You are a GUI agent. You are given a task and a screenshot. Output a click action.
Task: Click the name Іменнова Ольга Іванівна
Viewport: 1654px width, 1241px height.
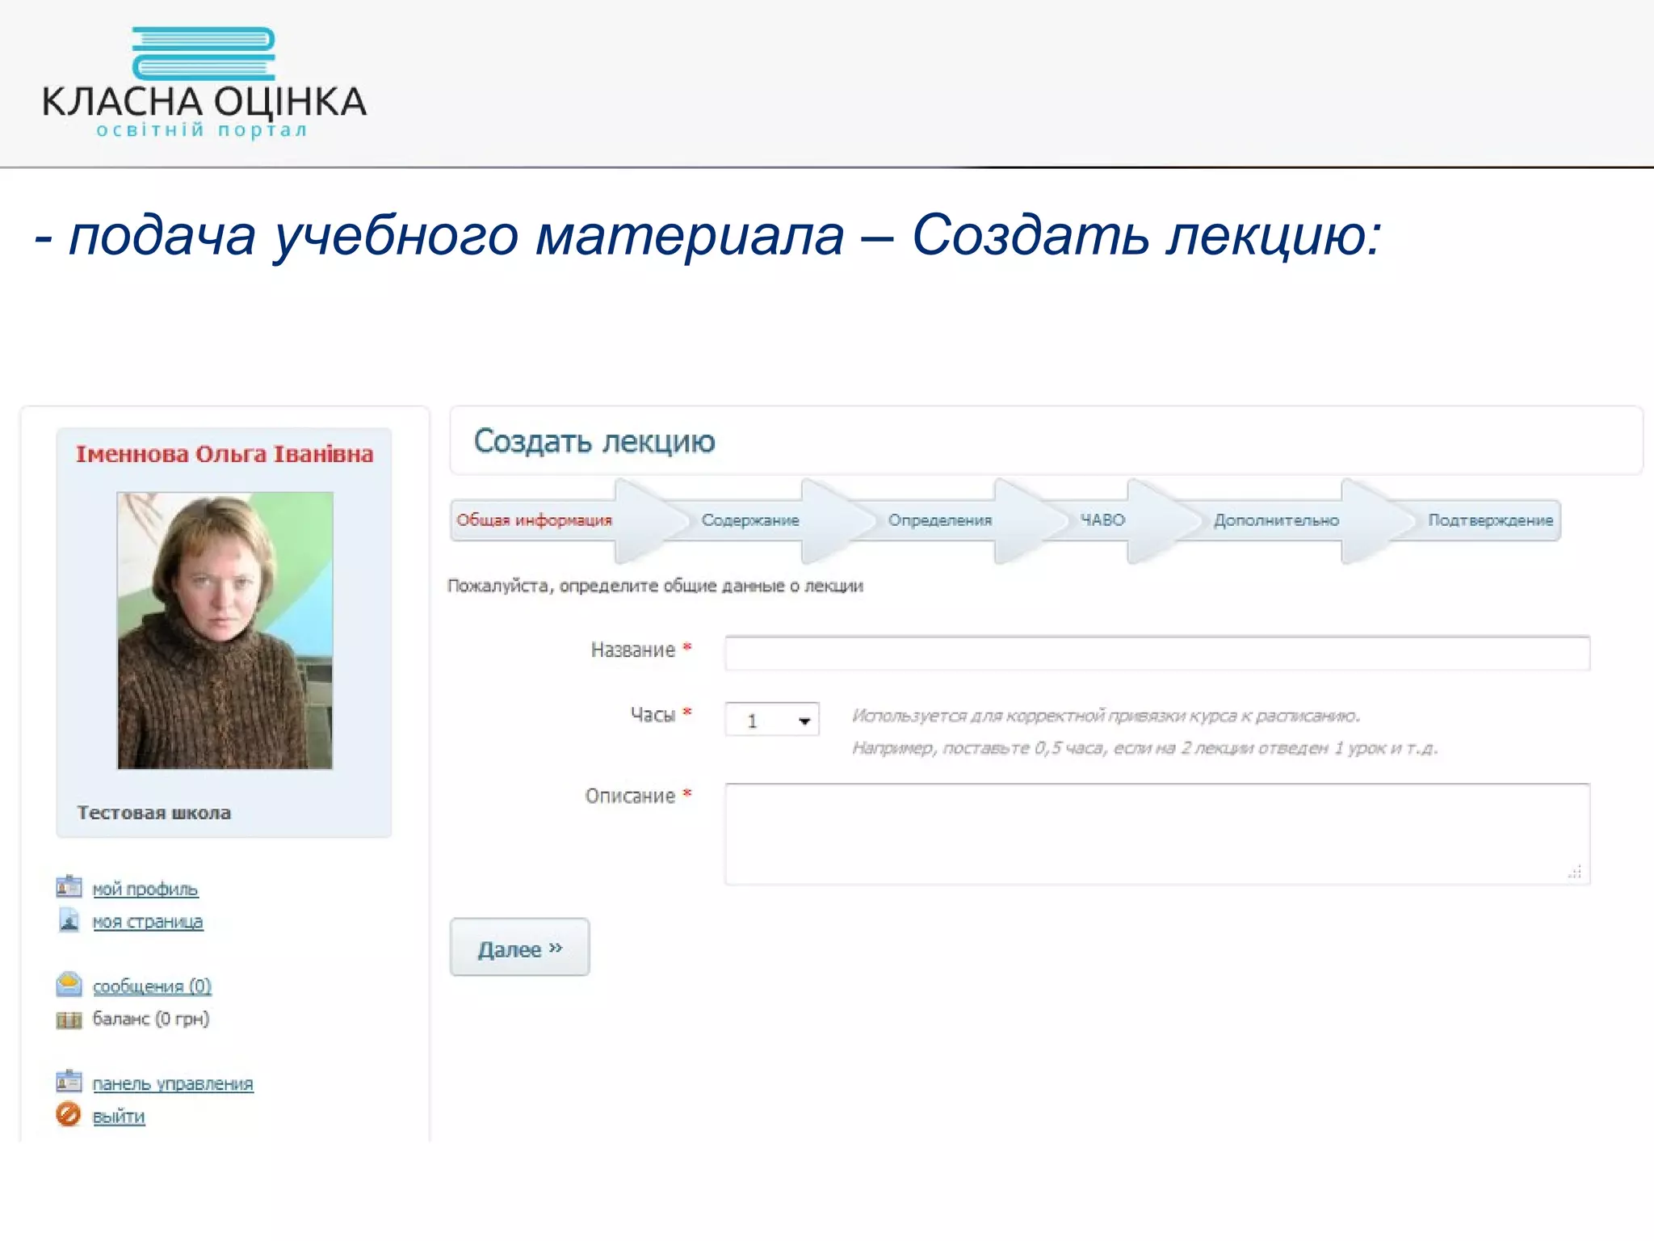point(225,454)
